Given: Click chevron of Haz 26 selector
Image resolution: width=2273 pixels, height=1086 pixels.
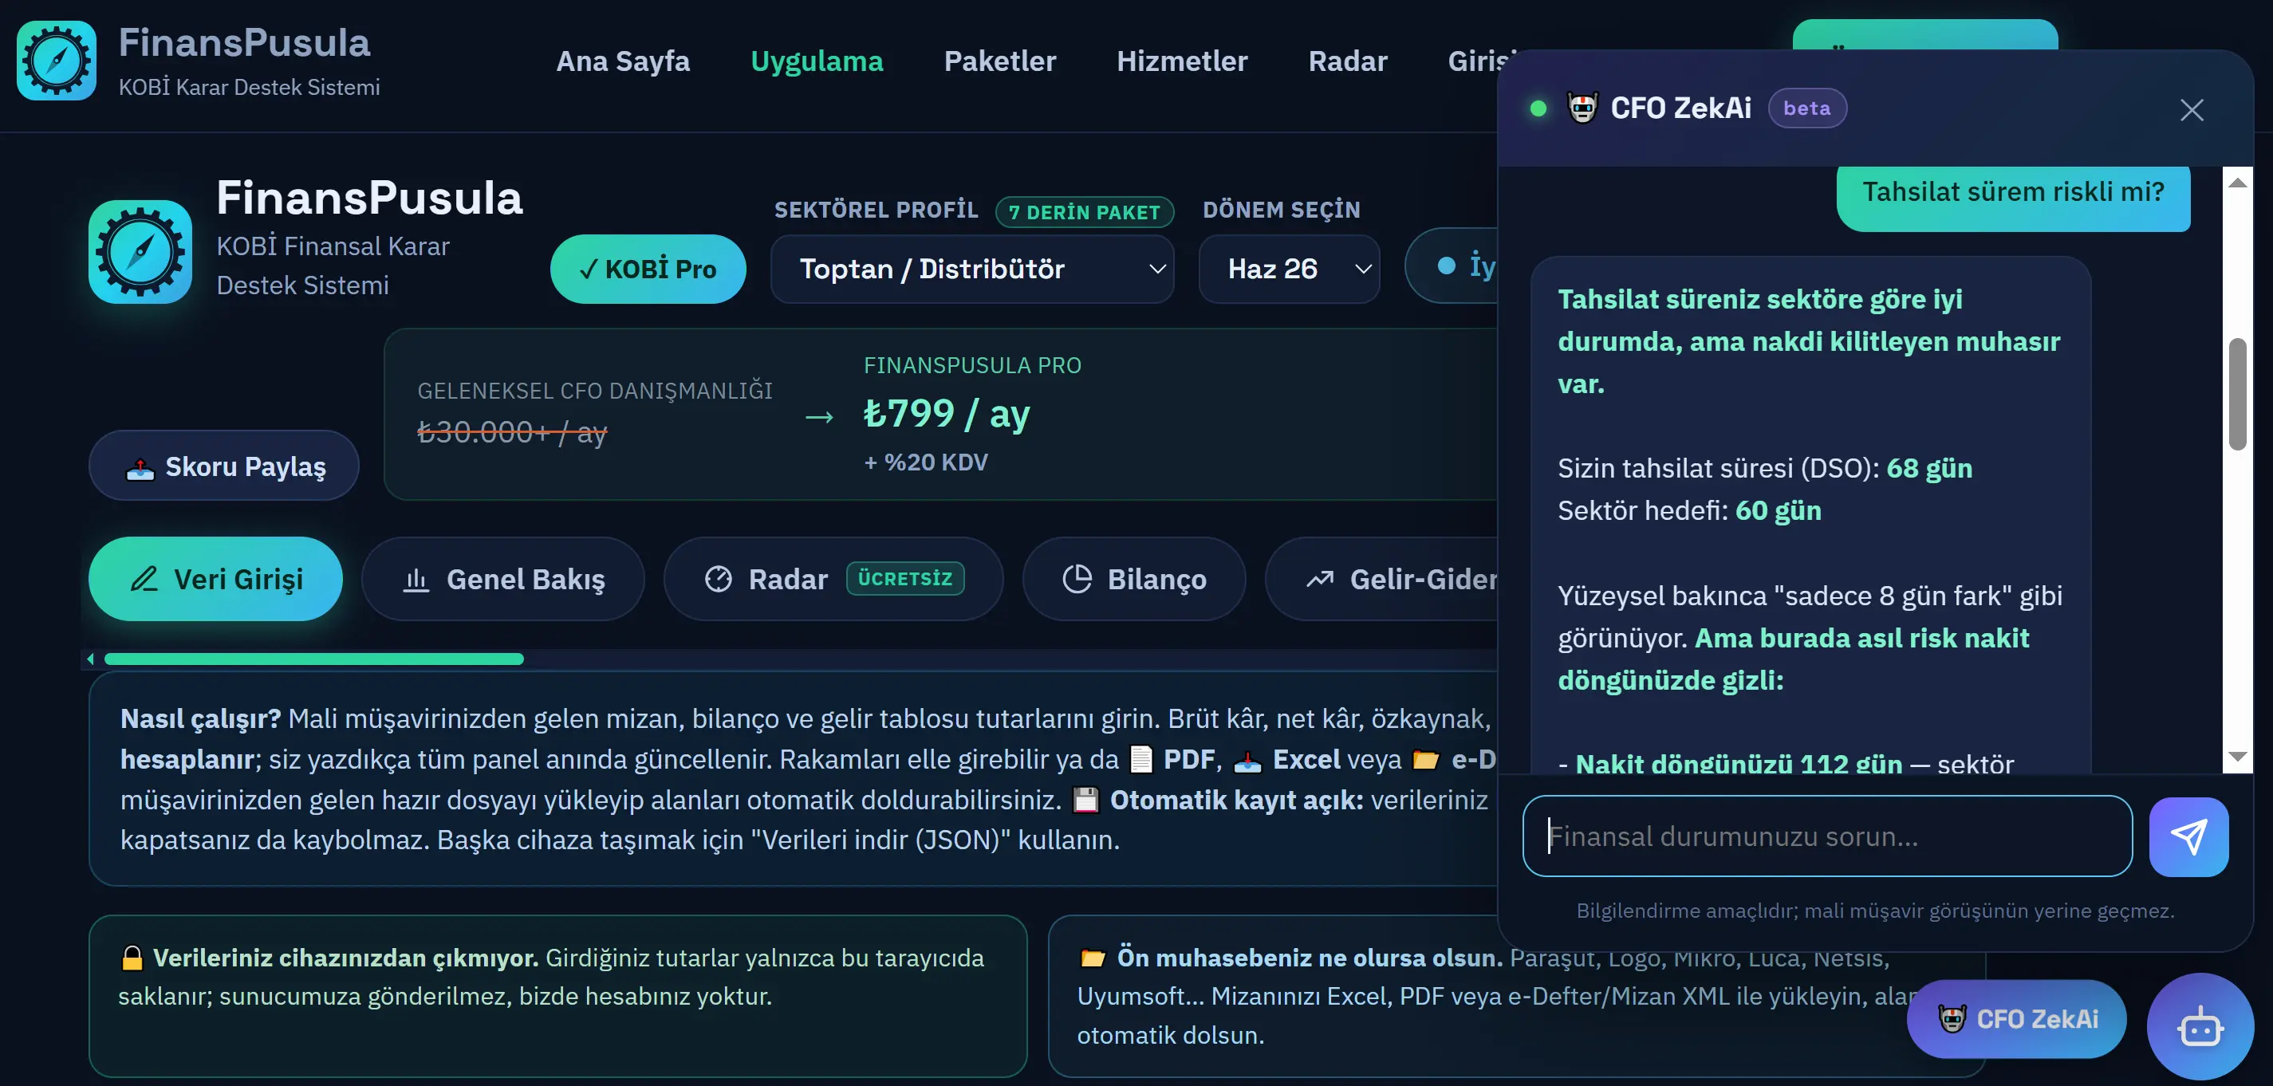Looking at the screenshot, I should tap(1362, 269).
